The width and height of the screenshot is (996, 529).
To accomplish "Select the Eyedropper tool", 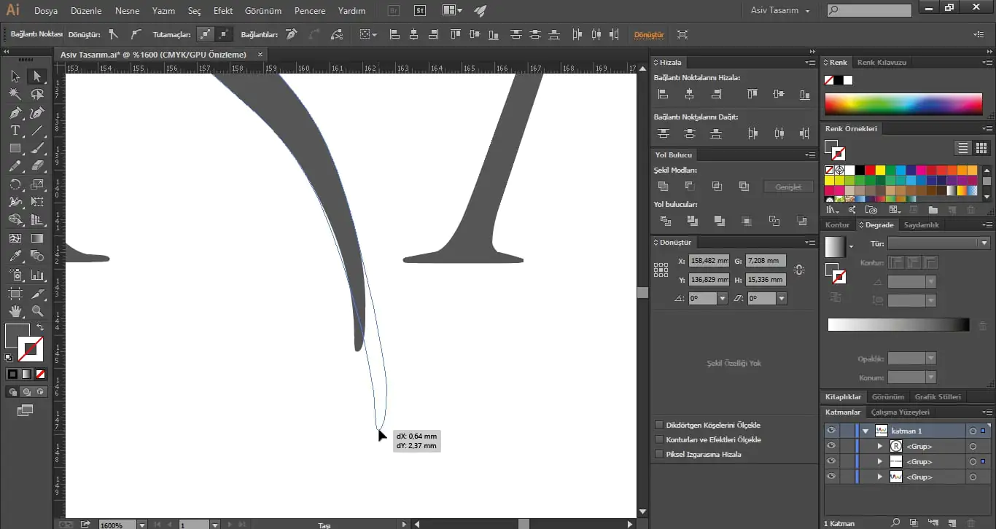I will point(15,256).
